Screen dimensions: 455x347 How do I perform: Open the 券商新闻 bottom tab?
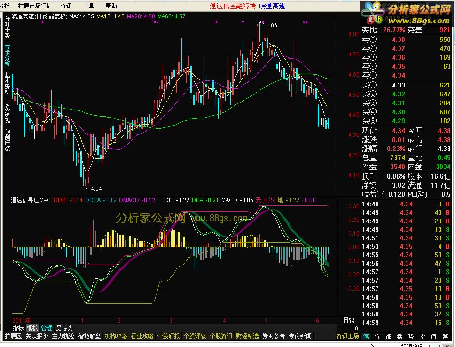click(300, 336)
